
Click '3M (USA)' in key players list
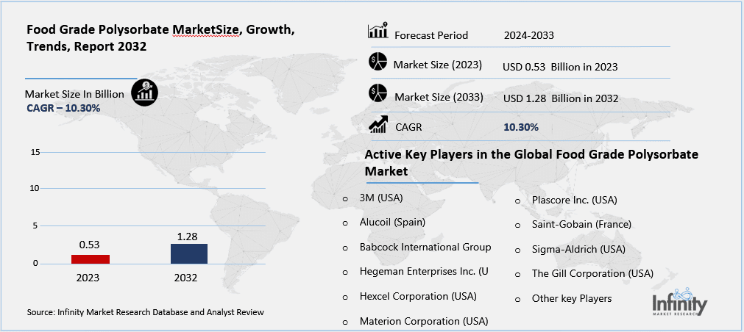click(381, 198)
